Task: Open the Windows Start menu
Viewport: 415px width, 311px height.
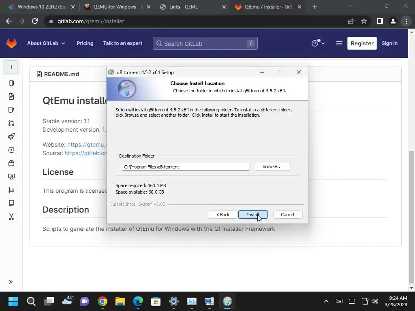Action: [13, 301]
